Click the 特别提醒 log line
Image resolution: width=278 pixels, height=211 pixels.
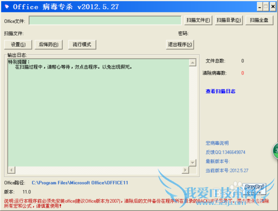[19, 62]
